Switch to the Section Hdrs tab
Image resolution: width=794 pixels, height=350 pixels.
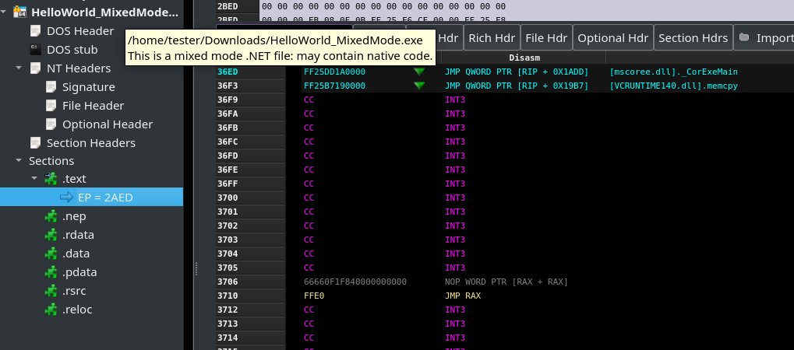coord(693,38)
